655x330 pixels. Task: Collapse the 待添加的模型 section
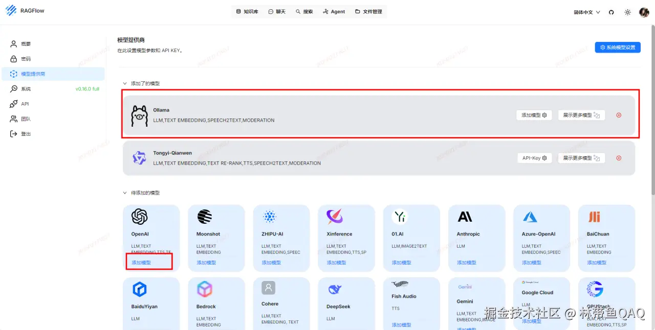click(142, 193)
